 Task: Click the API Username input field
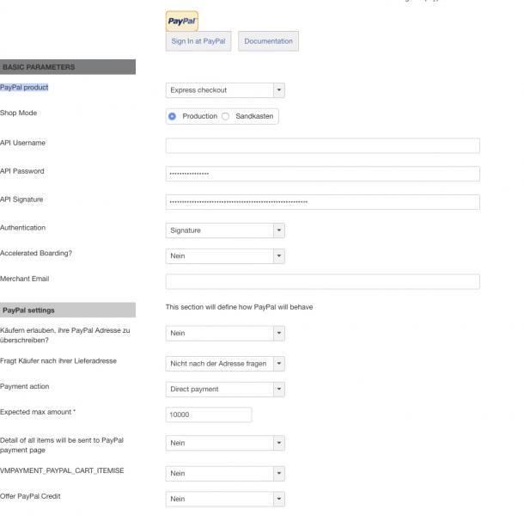[322, 146]
